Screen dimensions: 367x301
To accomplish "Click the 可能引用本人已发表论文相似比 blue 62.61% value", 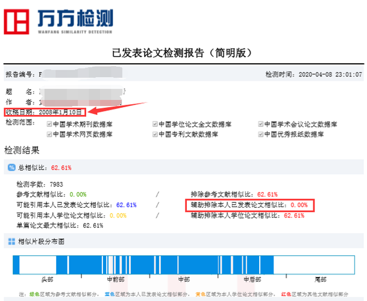I will coord(127,205).
